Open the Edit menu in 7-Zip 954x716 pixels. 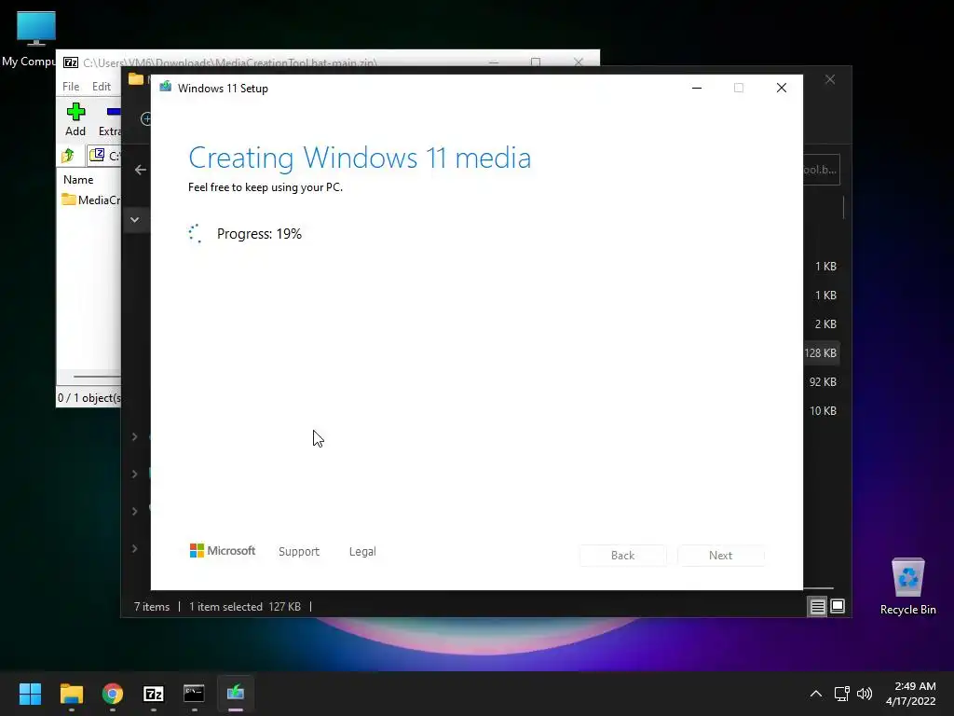(x=101, y=87)
